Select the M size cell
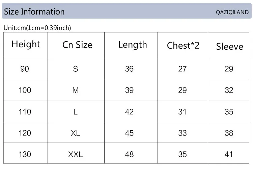Viewport: 253px width, 173px height. click(76, 90)
